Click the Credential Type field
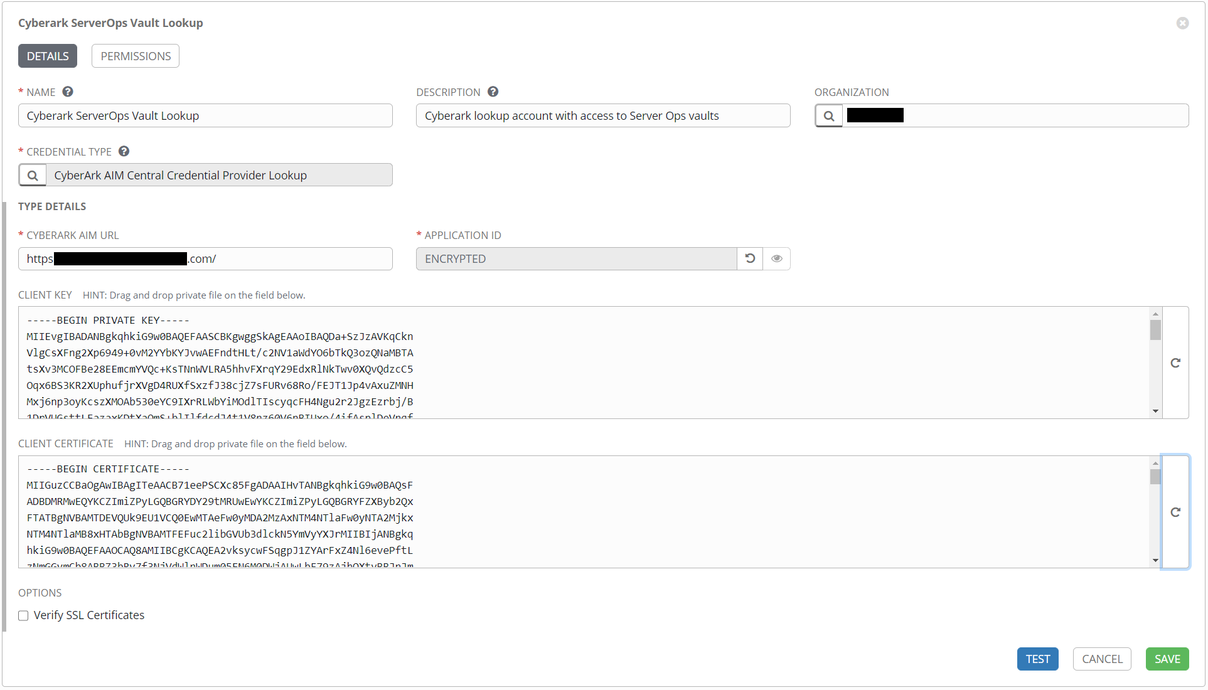This screenshot has height=690, width=1208. (219, 175)
